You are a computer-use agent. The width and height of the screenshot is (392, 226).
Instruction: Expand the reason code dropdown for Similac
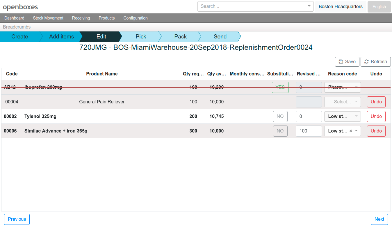click(357, 131)
